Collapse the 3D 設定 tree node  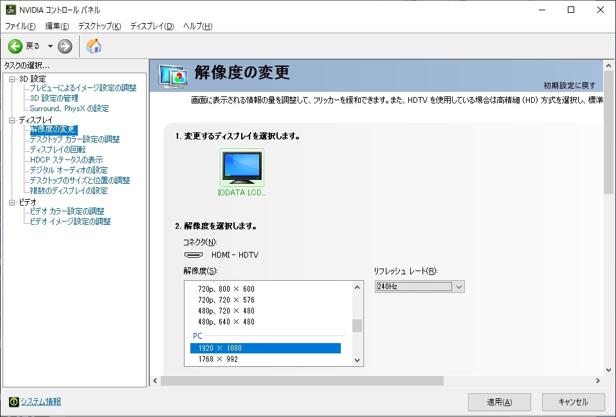point(12,79)
